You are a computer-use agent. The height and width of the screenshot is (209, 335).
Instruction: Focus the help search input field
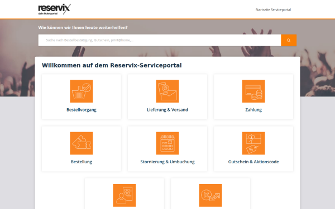160,40
